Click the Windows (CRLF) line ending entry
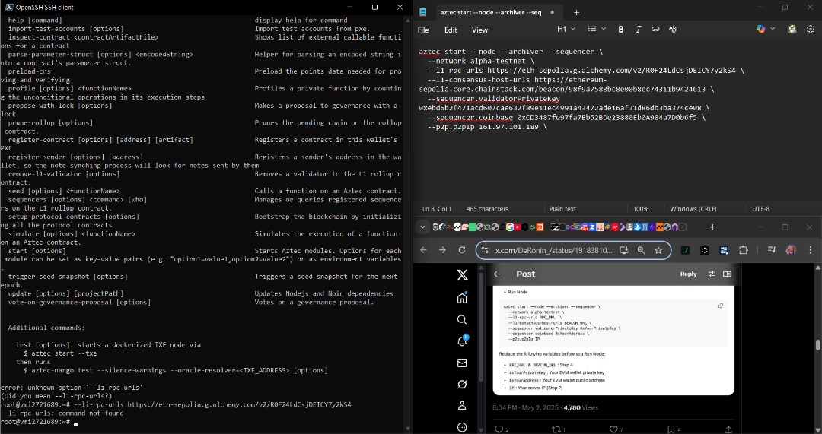 (x=693, y=209)
